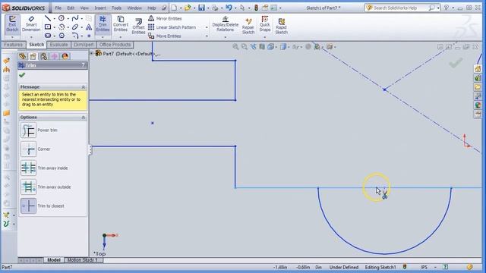
Task: Switch to the DimXpert tab
Action: click(x=84, y=45)
